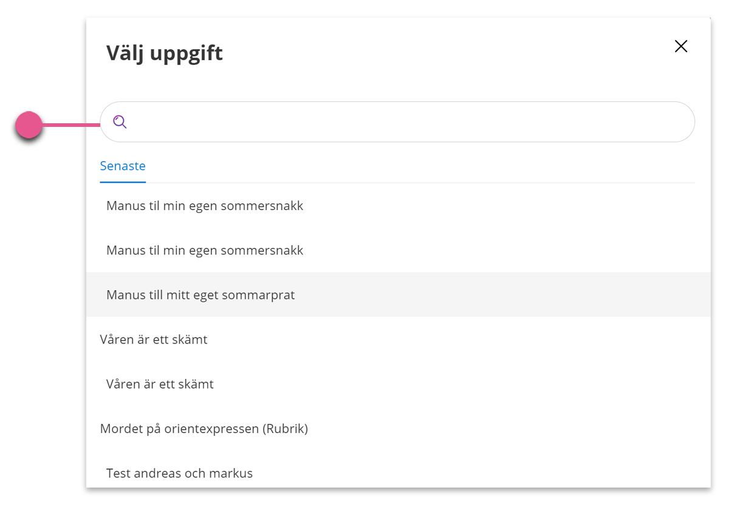This screenshot has width=743, height=507.
Task: Click the Välj uppgift dialog heading
Action: (165, 53)
